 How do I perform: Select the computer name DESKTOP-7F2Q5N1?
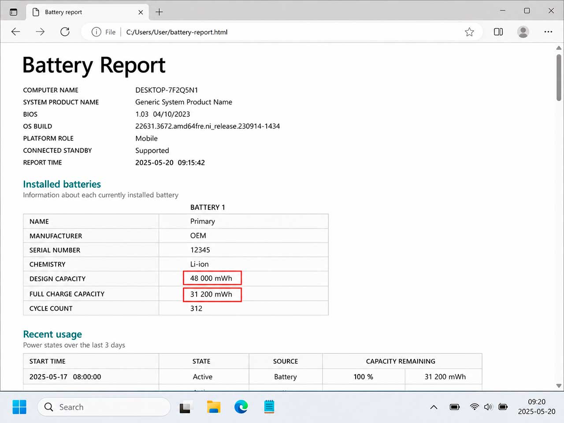pyautogui.click(x=167, y=90)
